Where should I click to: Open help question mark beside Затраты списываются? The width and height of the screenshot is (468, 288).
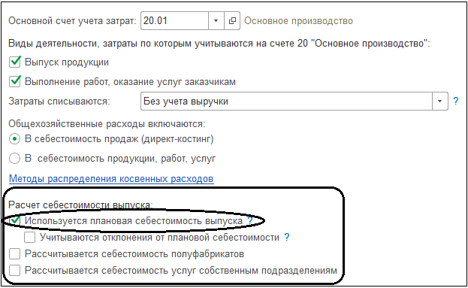pyautogui.click(x=456, y=102)
